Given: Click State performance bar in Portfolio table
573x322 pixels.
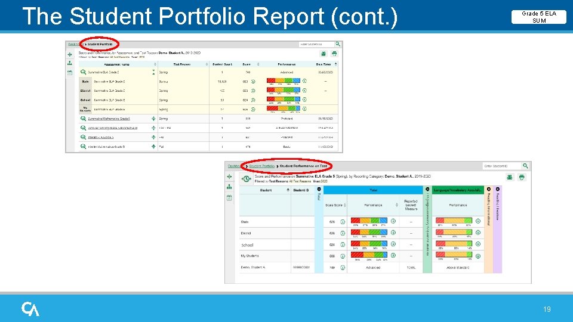Looking at the screenshot, I should pyautogui.click(x=283, y=80).
